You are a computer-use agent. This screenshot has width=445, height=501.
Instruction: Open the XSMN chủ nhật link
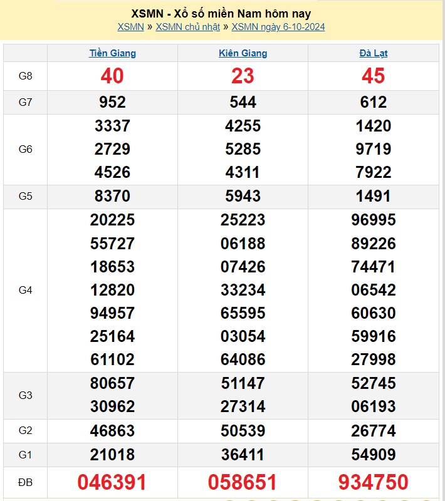187,27
